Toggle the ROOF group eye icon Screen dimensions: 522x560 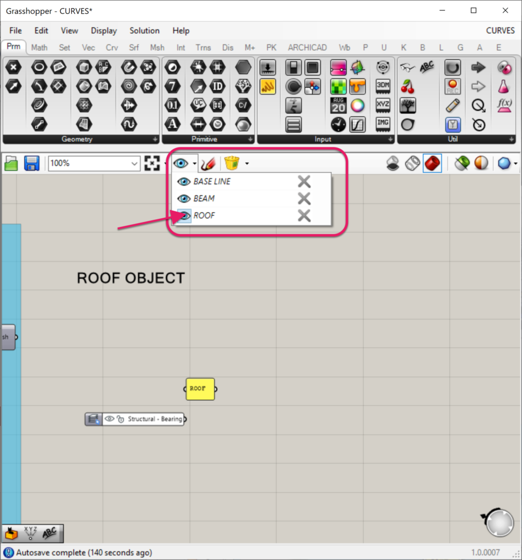184,215
